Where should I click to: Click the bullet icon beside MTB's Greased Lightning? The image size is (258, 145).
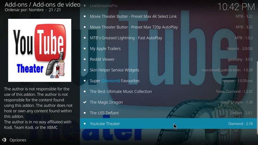tap(85, 38)
